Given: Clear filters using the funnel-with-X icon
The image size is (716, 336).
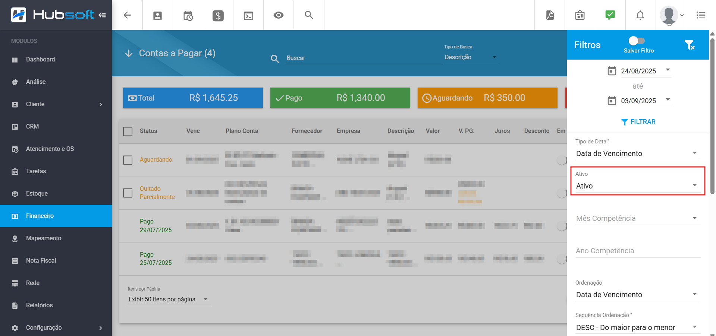Looking at the screenshot, I should click(x=689, y=45).
